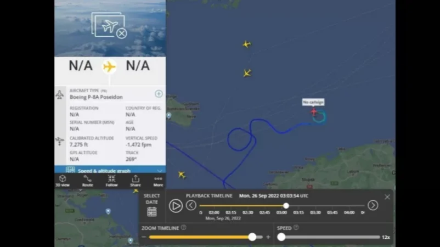Step playback backward with left arrow
This screenshot has width=440, height=247.
[x=191, y=205]
